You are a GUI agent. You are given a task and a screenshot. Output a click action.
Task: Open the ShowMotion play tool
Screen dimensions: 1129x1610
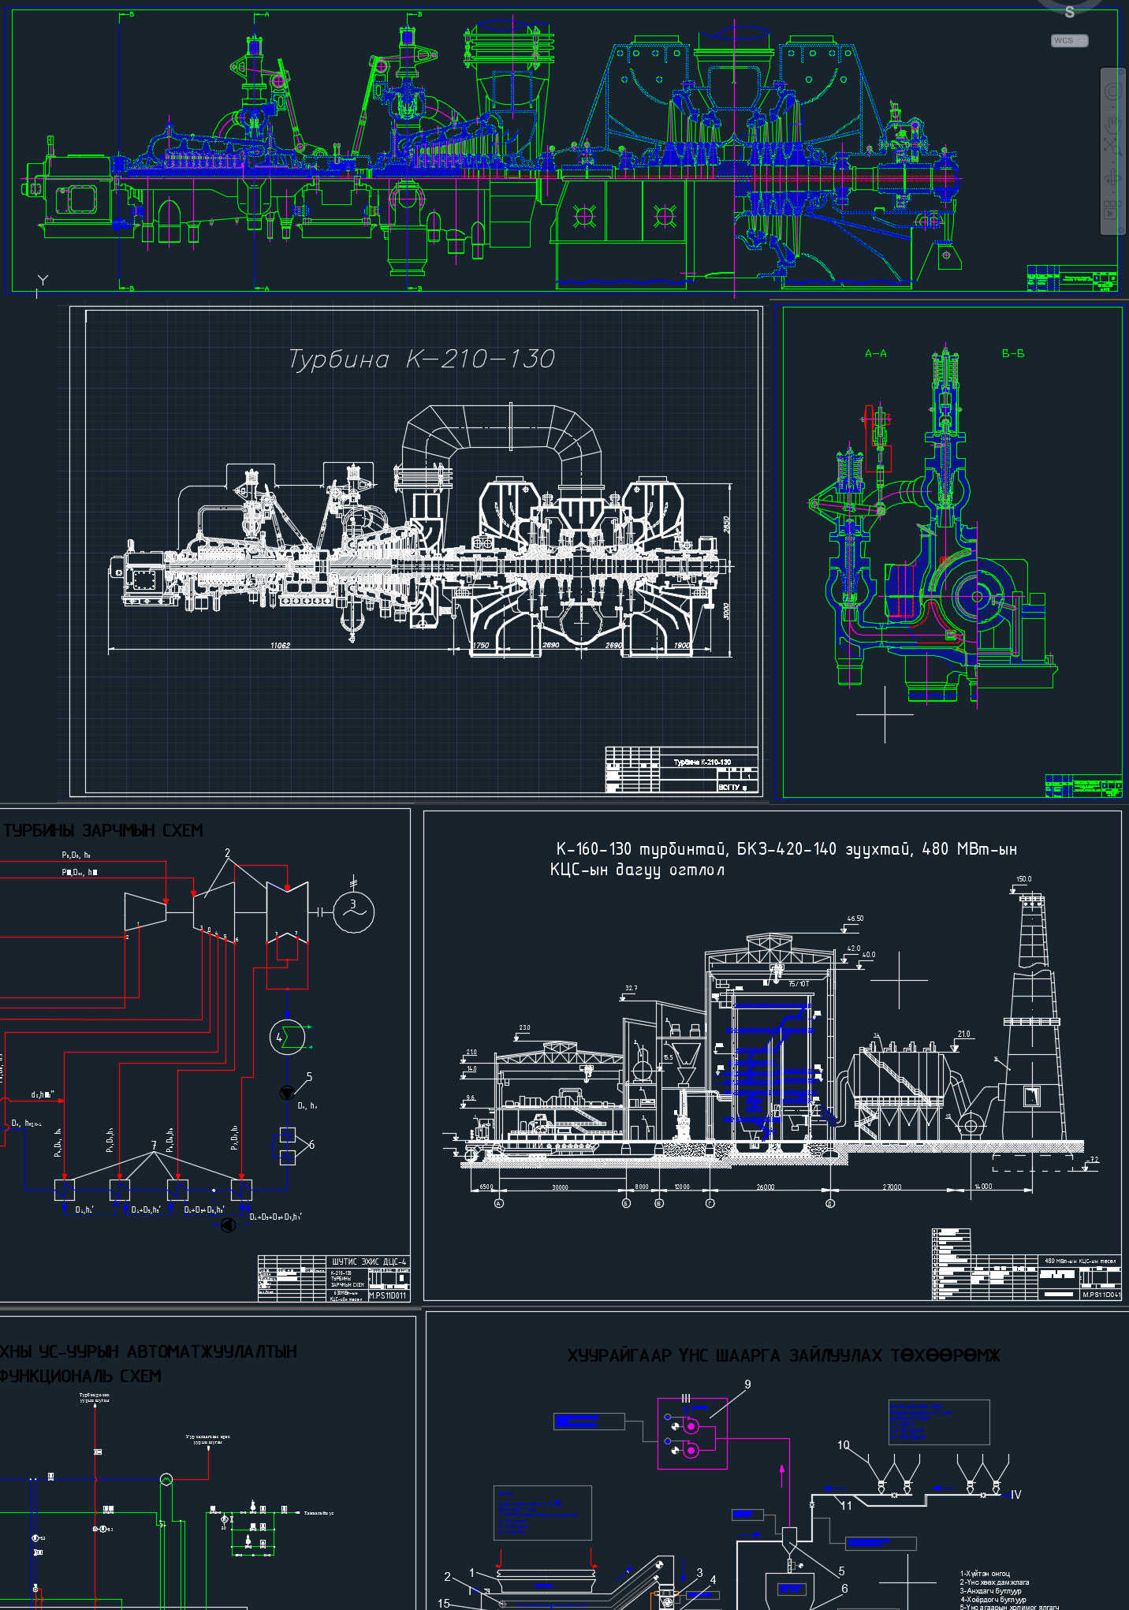(x=1111, y=209)
